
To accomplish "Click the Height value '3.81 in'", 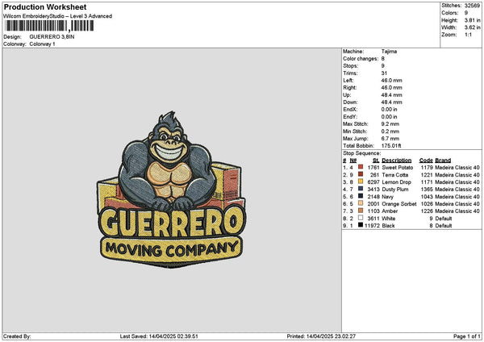I will tap(472, 20).
